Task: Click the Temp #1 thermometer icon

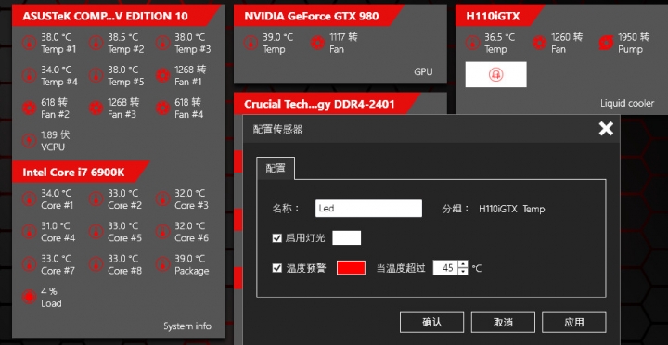Action: coord(29,43)
